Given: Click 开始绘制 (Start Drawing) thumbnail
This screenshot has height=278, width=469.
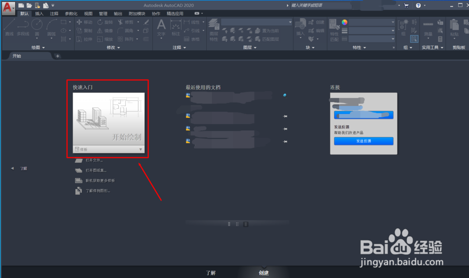Looking at the screenshot, I should click(x=109, y=119).
